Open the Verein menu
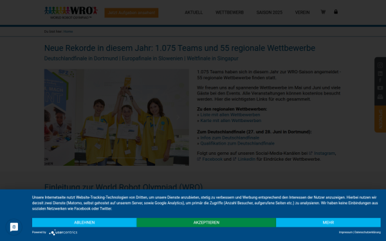 (302, 12)
